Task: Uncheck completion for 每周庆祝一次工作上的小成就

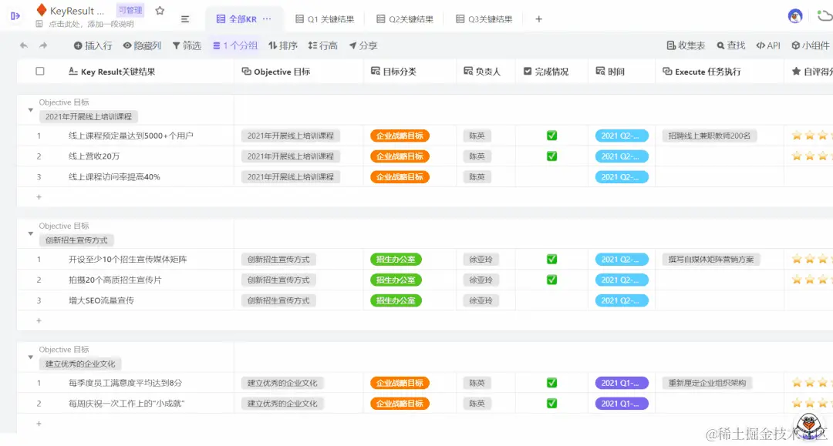Action: [x=552, y=404]
